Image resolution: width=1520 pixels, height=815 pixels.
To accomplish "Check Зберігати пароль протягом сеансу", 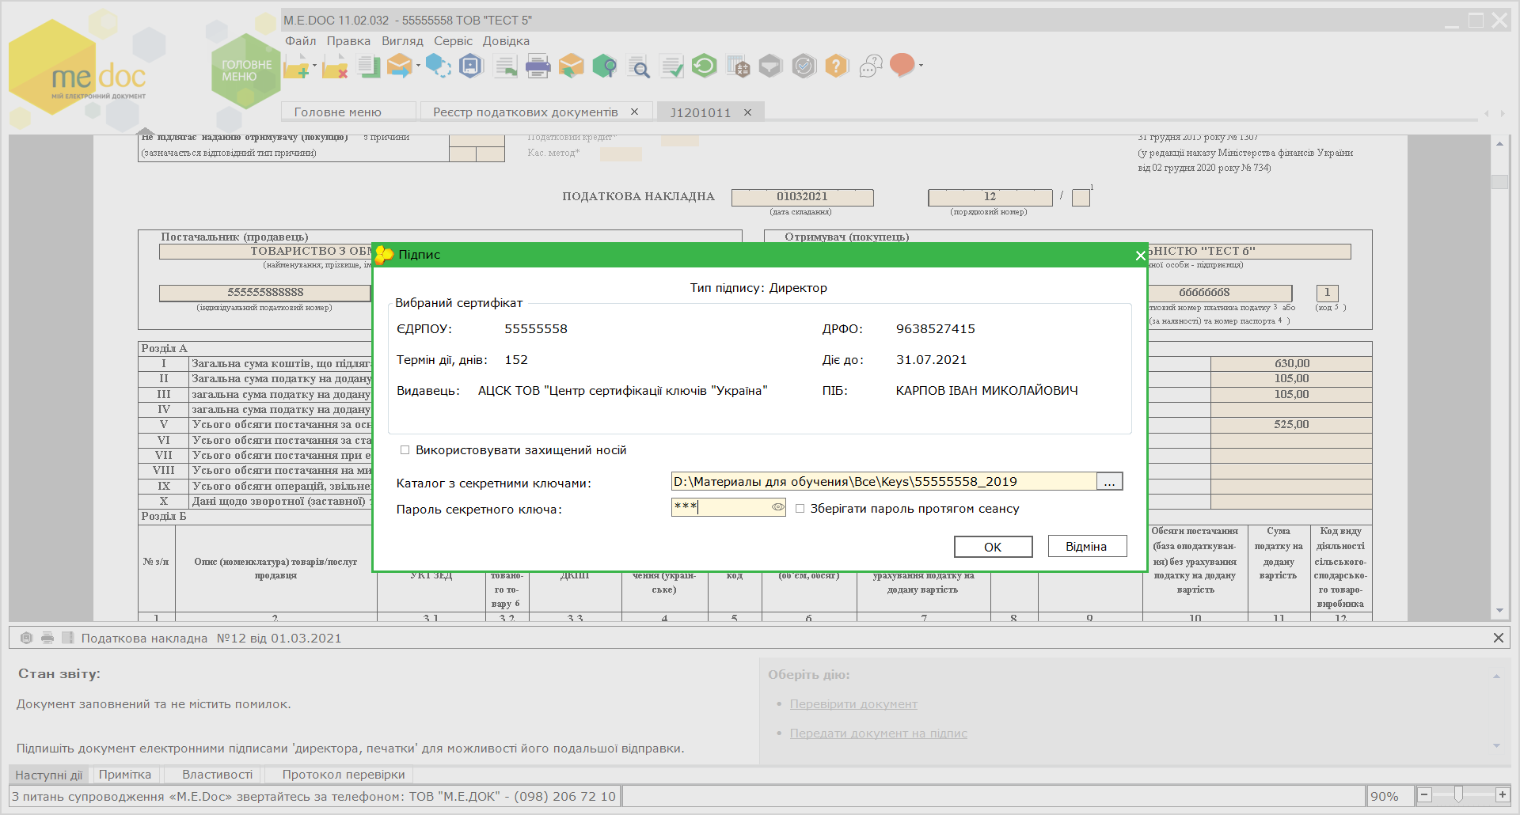I will pos(800,509).
